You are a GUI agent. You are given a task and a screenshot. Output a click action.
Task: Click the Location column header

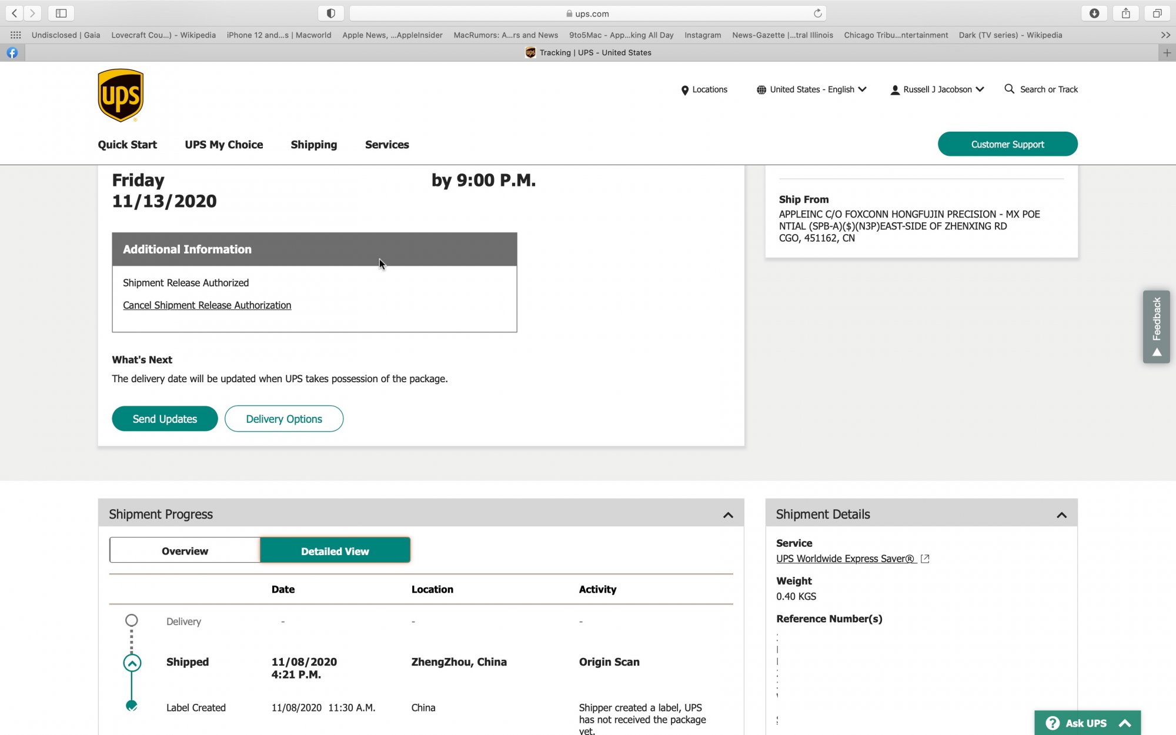coord(432,589)
